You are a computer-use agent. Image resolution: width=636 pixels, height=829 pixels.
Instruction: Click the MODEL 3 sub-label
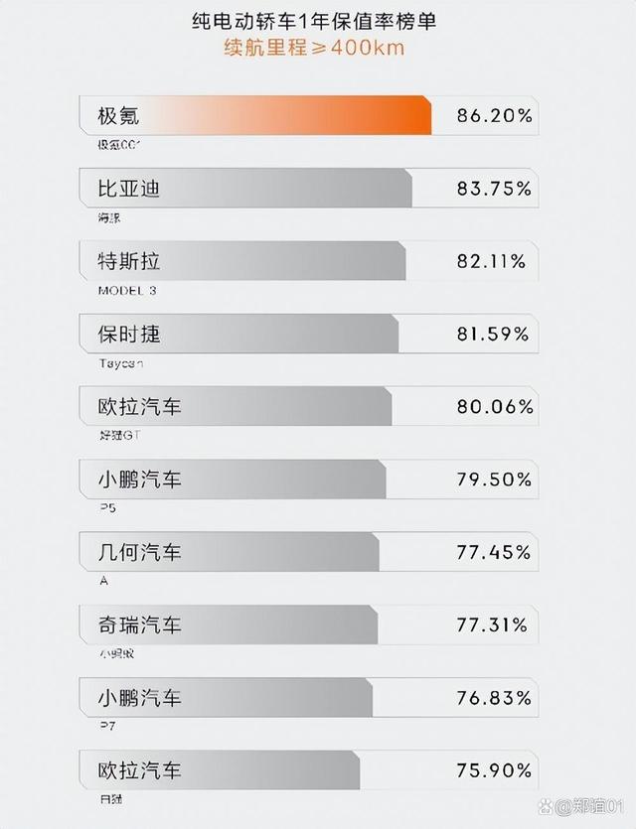click(x=127, y=290)
